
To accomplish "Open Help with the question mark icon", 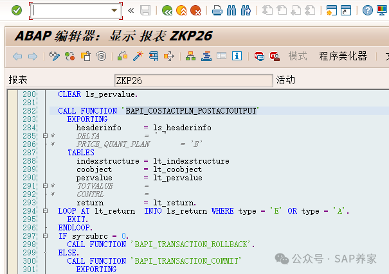I will tap(367, 10).
